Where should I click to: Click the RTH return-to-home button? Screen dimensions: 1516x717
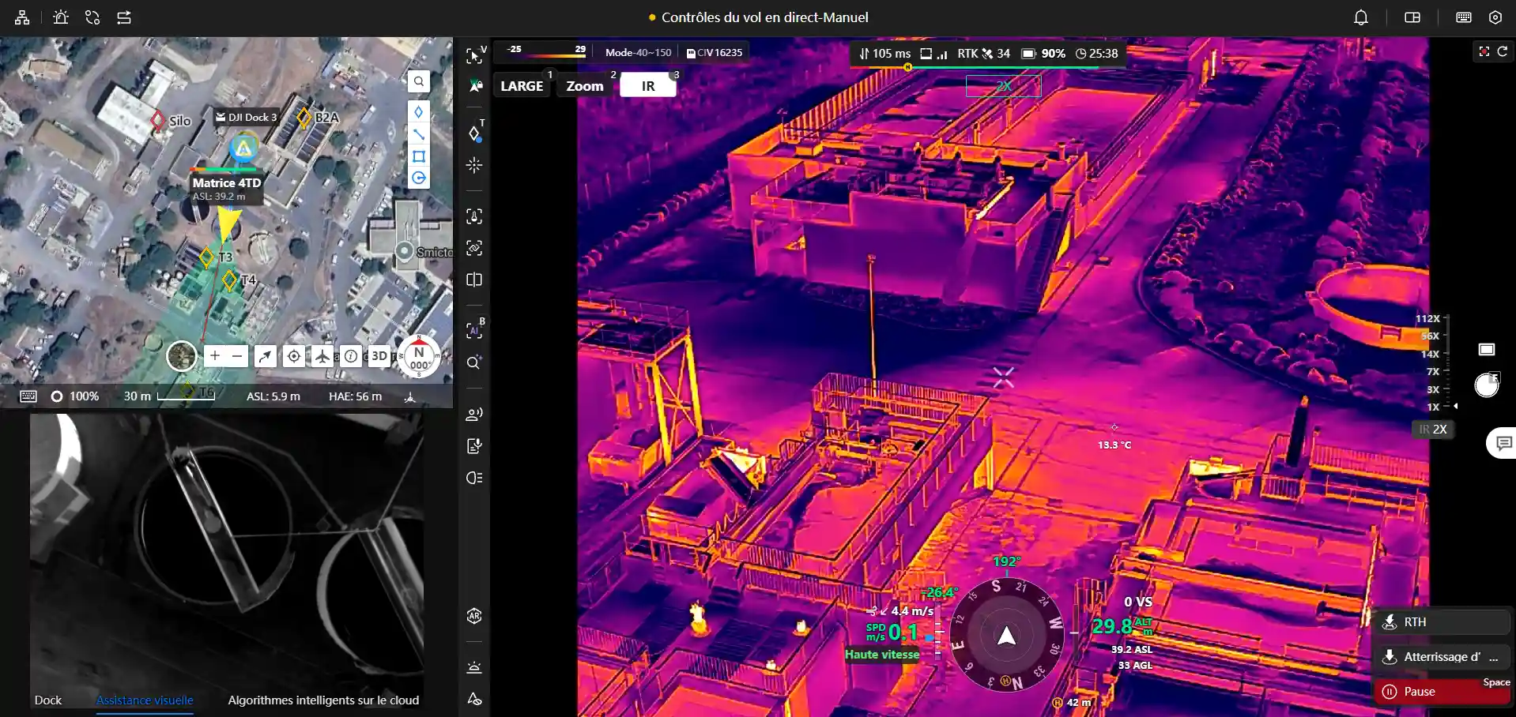1442,621
